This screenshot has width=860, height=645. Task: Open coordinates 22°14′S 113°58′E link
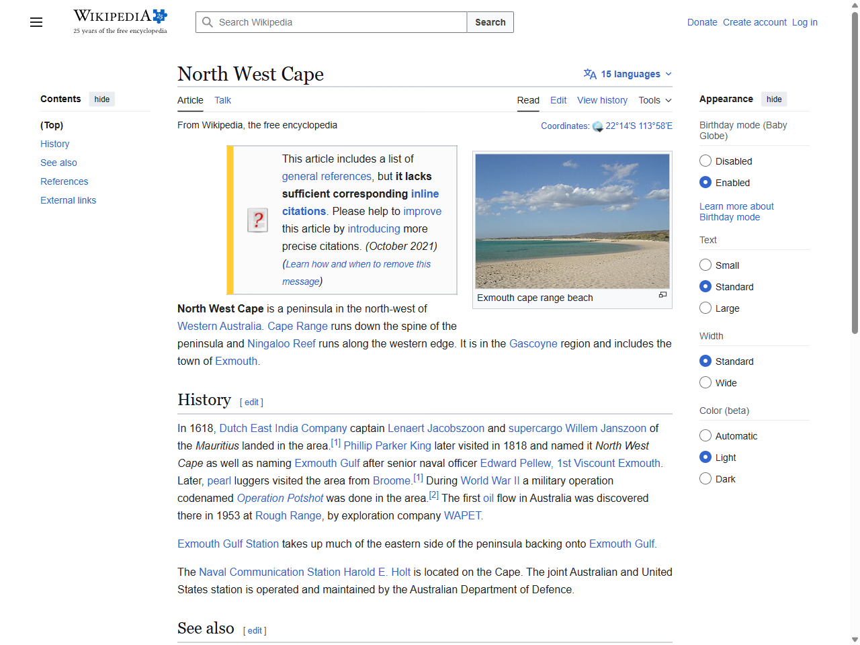(639, 126)
